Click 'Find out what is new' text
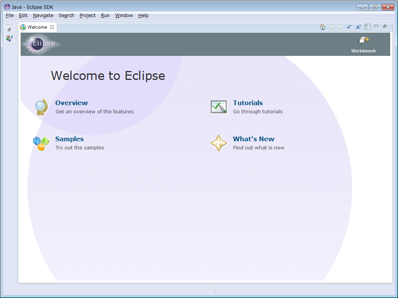Screen dimensions: 398x298 click(258, 147)
